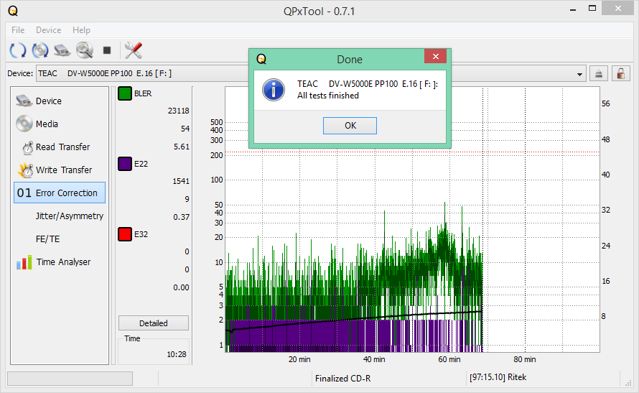This screenshot has width=639, height=393.
Task: Click the purple E22 color swatch
Action: click(x=125, y=164)
